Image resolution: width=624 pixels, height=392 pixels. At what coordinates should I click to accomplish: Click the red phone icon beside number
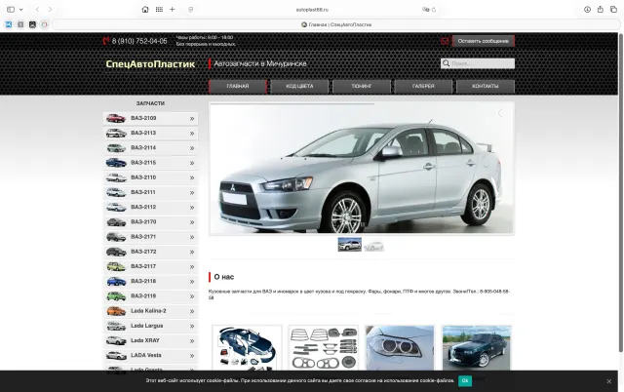106,41
